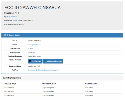The image size is (125, 100).
Task: Open the fccid.ai mirror link
Action: point(38,45)
